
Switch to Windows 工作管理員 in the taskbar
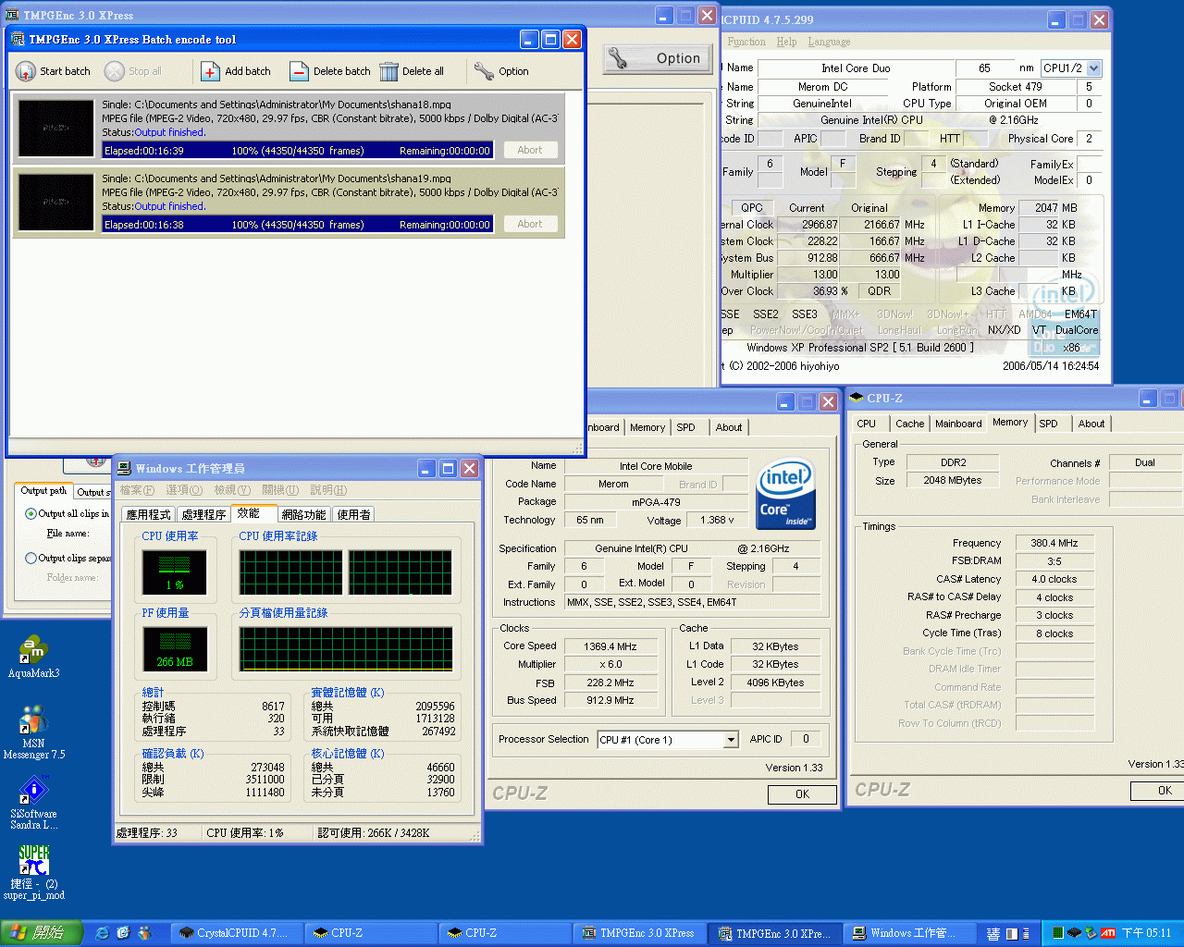(911, 933)
